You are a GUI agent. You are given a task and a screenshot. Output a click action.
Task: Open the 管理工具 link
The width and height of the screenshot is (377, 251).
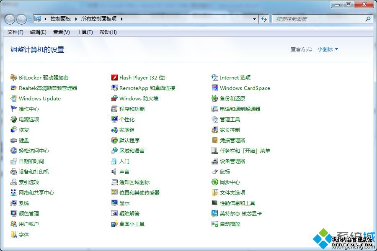pyautogui.click(x=230, y=119)
